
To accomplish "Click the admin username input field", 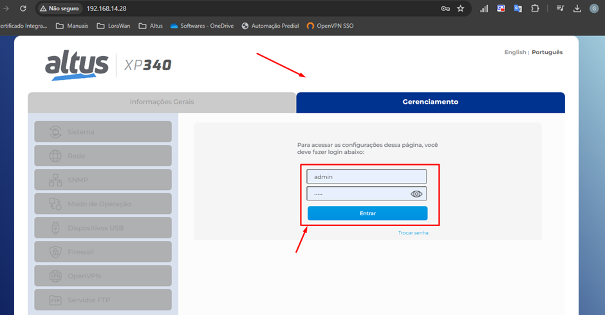I will point(366,177).
